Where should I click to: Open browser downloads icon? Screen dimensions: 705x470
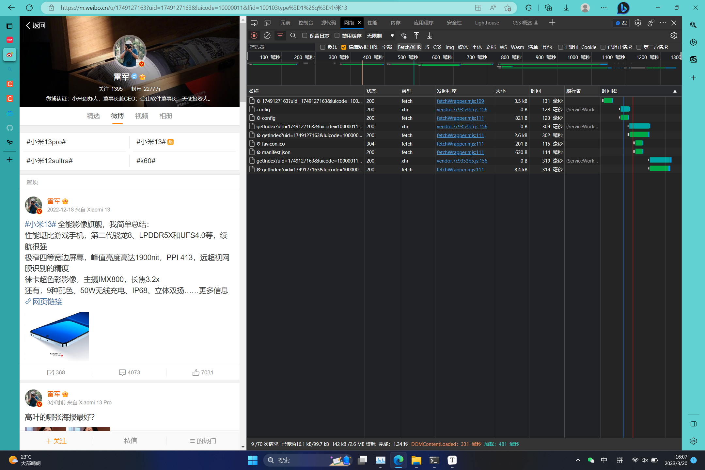[x=566, y=8]
